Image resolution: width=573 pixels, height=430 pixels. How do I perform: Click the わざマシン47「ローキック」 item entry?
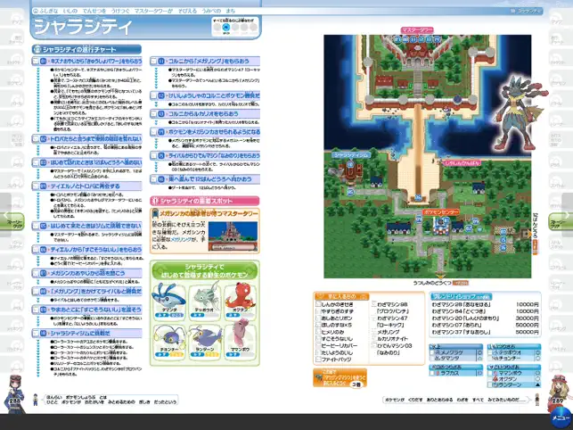[393, 322]
